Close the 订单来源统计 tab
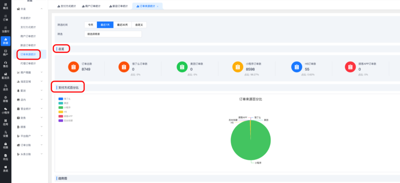Screen dimensions: 400x183 pyautogui.click(x=157, y=6)
